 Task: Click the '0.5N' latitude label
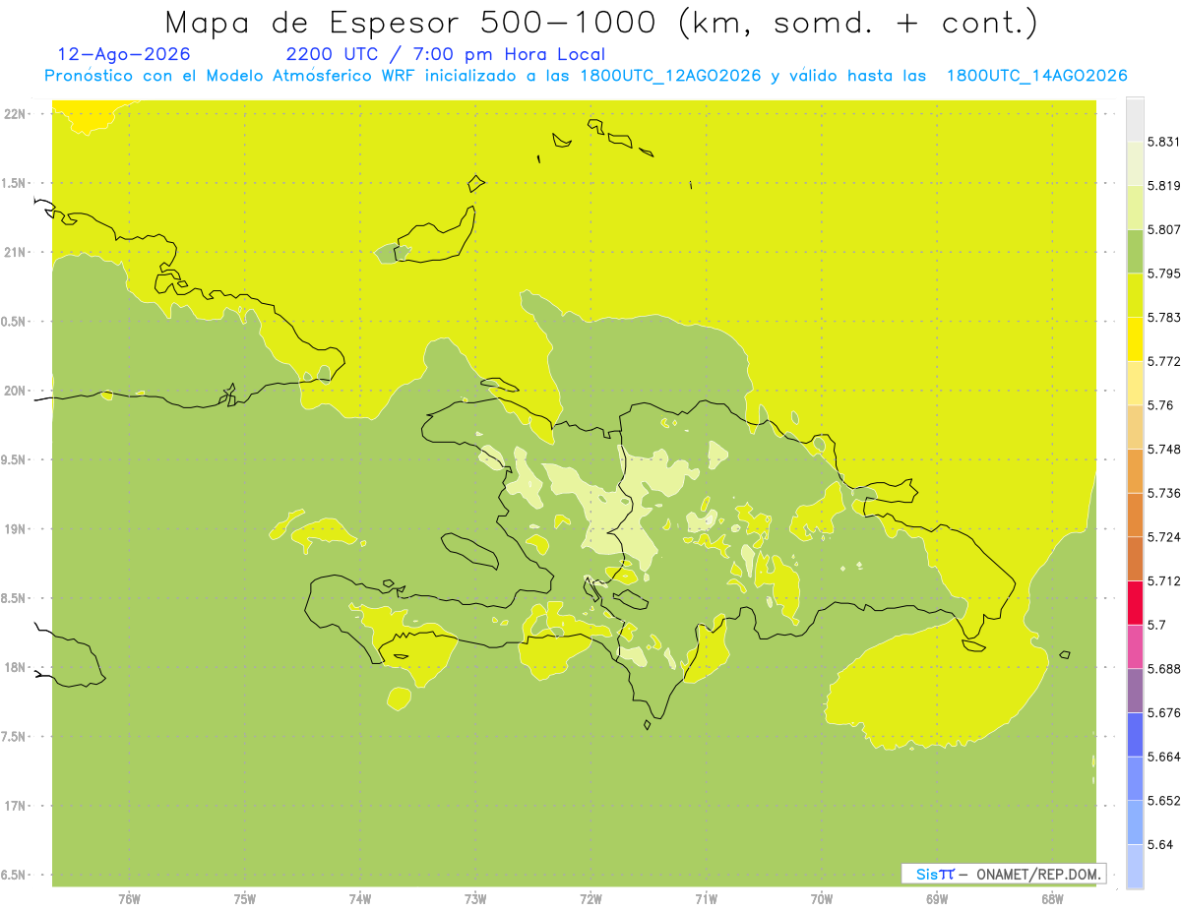coord(13,322)
